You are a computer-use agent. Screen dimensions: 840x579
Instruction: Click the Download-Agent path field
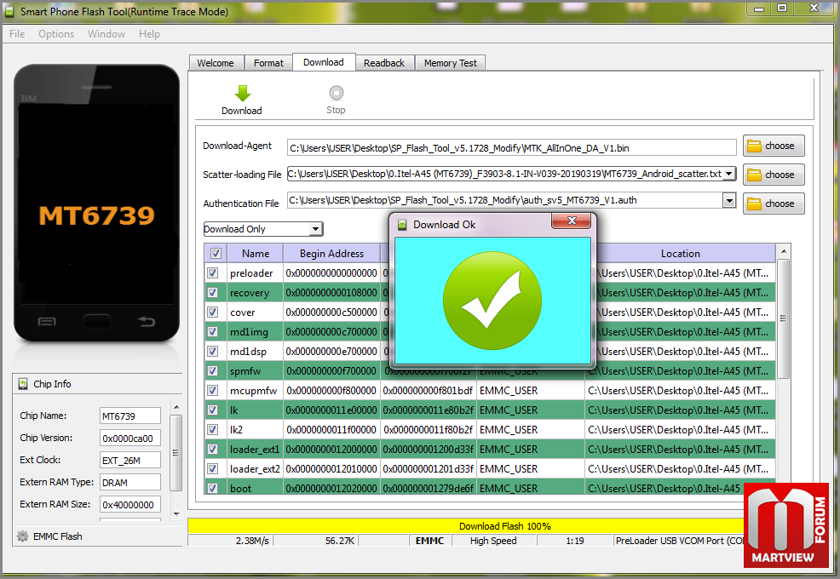point(512,148)
